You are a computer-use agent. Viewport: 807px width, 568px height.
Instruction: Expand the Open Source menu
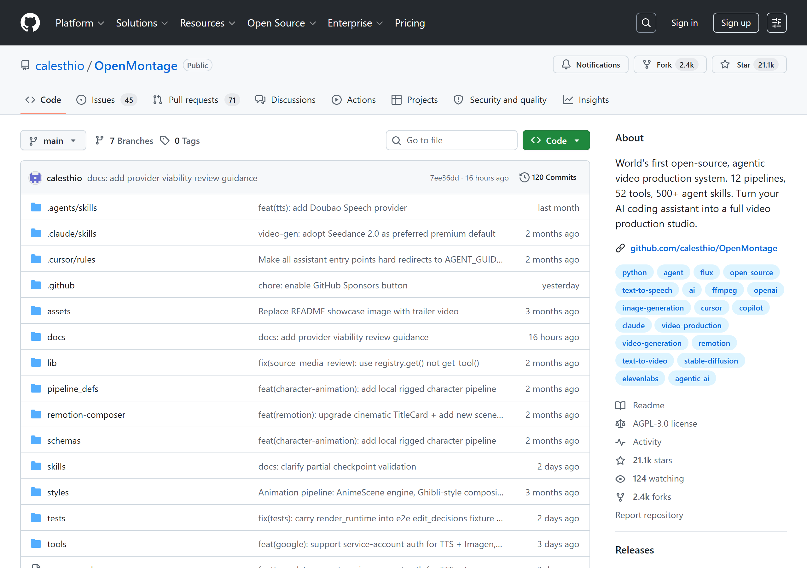tap(282, 23)
